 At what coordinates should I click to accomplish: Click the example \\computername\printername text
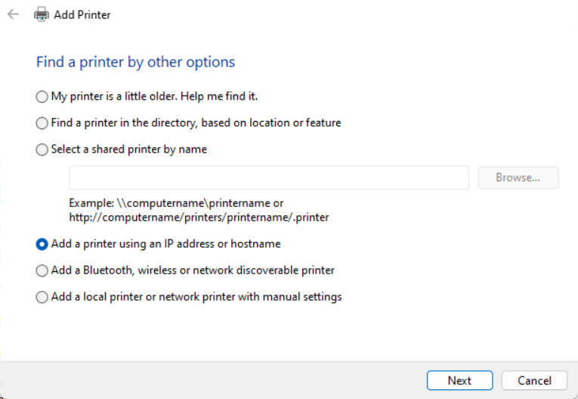pyautogui.click(x=176, y=203)
